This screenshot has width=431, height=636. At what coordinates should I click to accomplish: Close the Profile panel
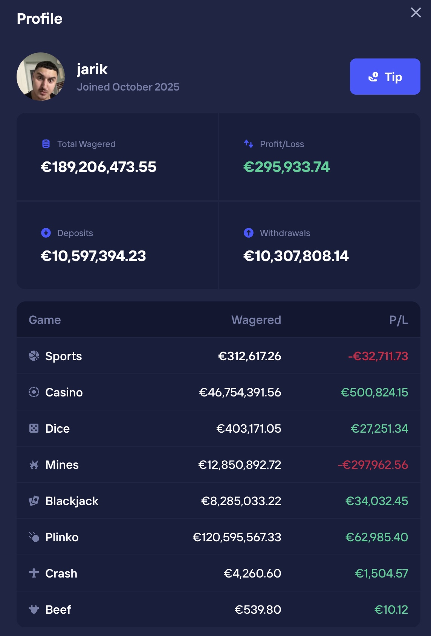click(x=416, y=12)
